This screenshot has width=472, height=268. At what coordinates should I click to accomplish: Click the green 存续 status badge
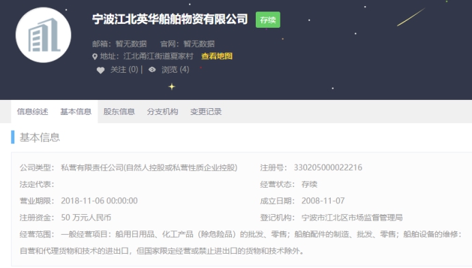point(268,20)
